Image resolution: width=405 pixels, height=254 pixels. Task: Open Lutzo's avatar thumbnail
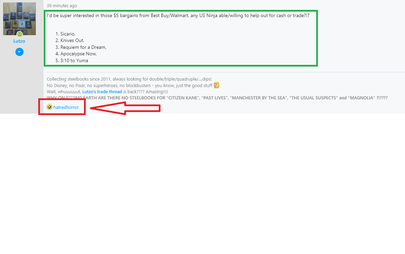(19, 18)
